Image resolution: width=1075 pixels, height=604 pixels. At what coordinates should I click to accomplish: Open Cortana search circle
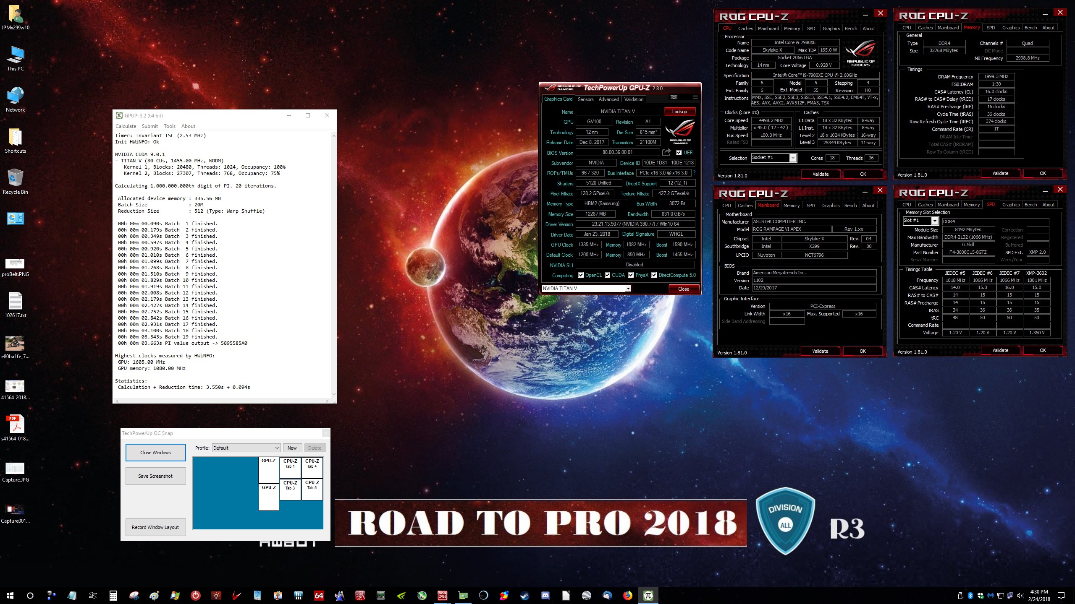[30, 595]
